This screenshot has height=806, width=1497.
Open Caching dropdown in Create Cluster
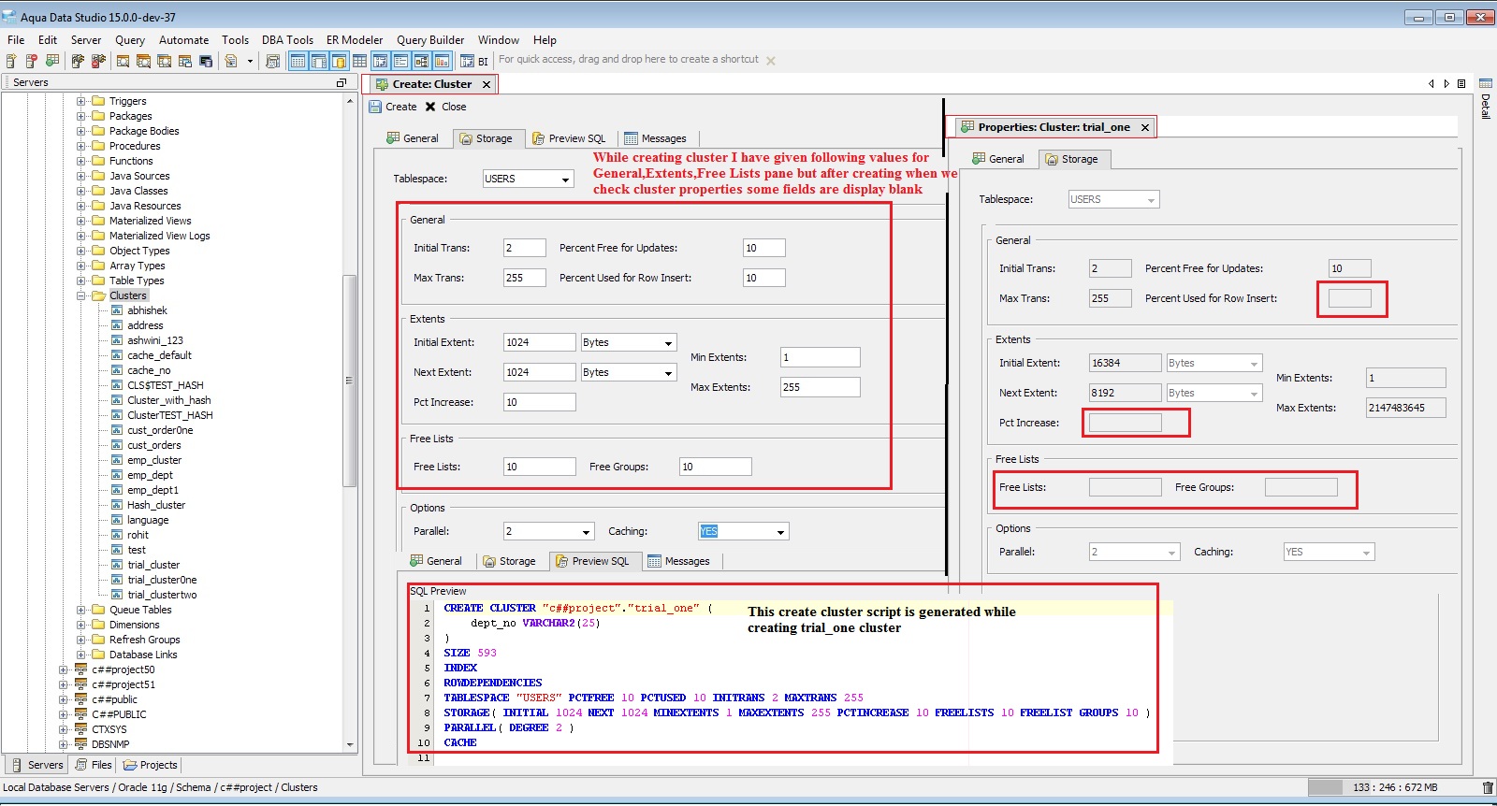pos(780,532)
